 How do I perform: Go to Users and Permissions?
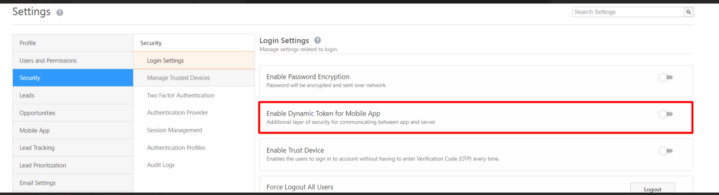(x=48, y=61)
